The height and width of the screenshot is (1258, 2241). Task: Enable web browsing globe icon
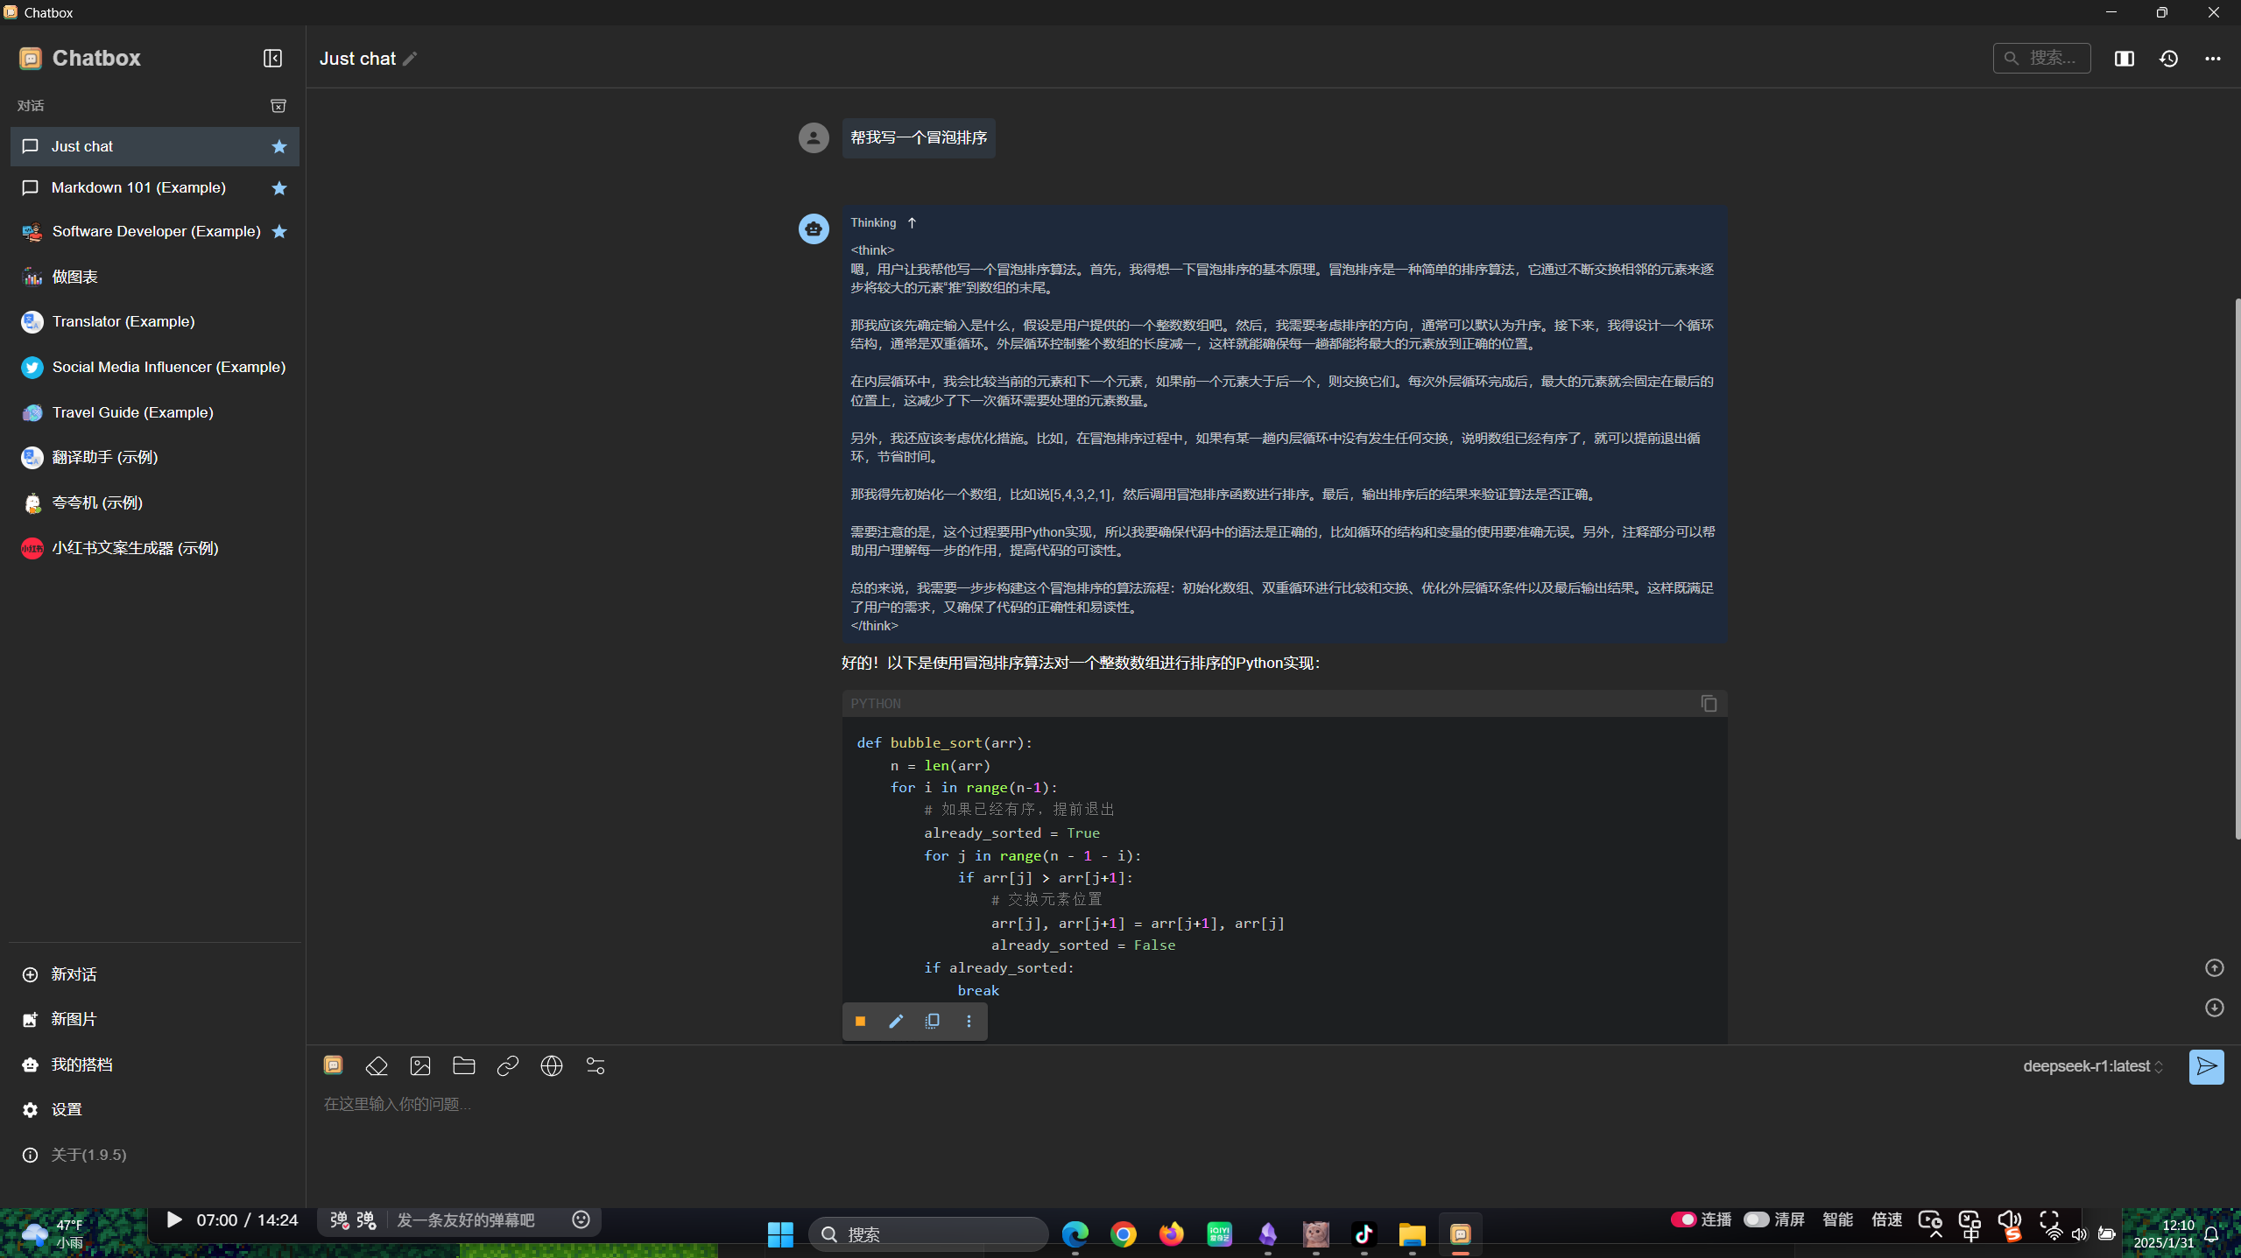pyautogui.click(x=552, y=1065)
